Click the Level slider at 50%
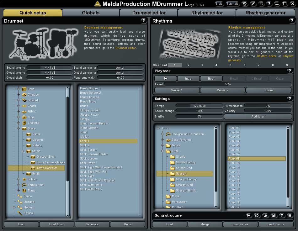 [228, 84]
